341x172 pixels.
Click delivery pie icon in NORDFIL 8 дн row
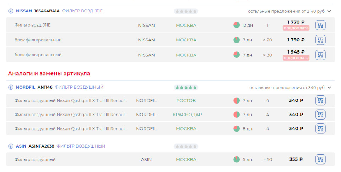tap(237, 129)
